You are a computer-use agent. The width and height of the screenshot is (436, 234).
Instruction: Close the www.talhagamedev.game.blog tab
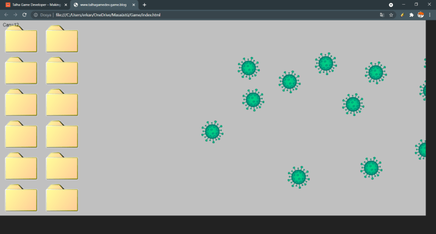pyautogui.click(x=134, y=5)
